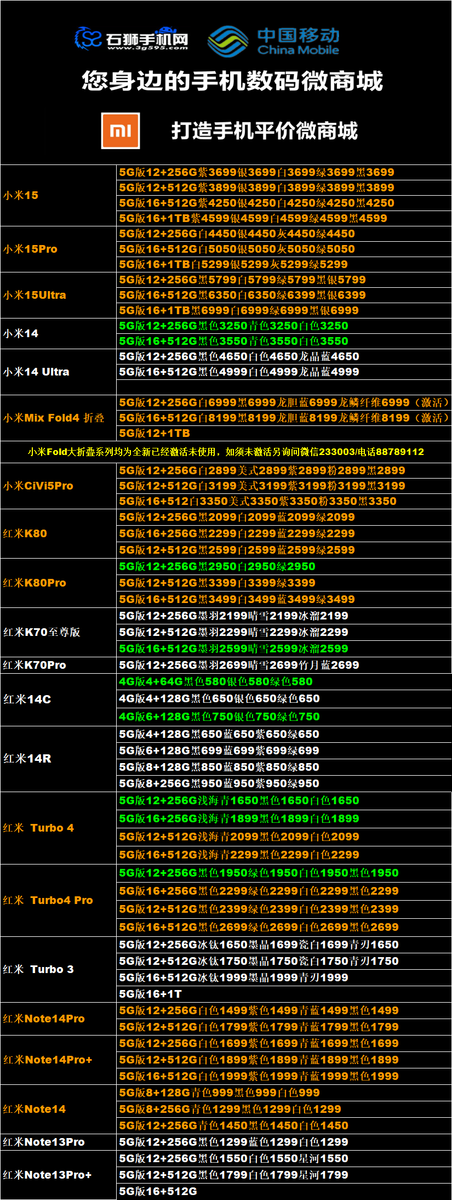Screen dimensions: 452x1200
Task: Click the row 5G版12+256G黑5799
Action: pyautogui.click(x=284, y=280)
